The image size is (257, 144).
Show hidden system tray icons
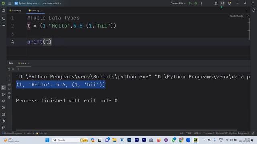(x=204, y=140)
